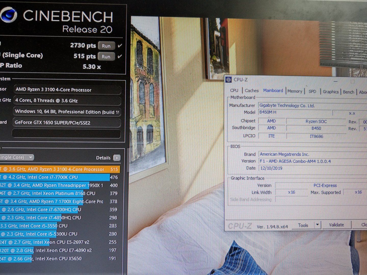Open the Single Core ranking dropdown

pyautogui.click(x=17, y=157)
